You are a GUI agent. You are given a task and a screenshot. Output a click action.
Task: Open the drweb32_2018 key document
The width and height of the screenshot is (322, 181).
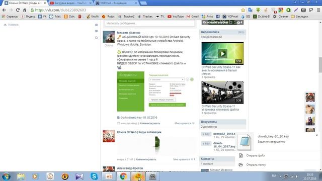[x=224, y=134]
